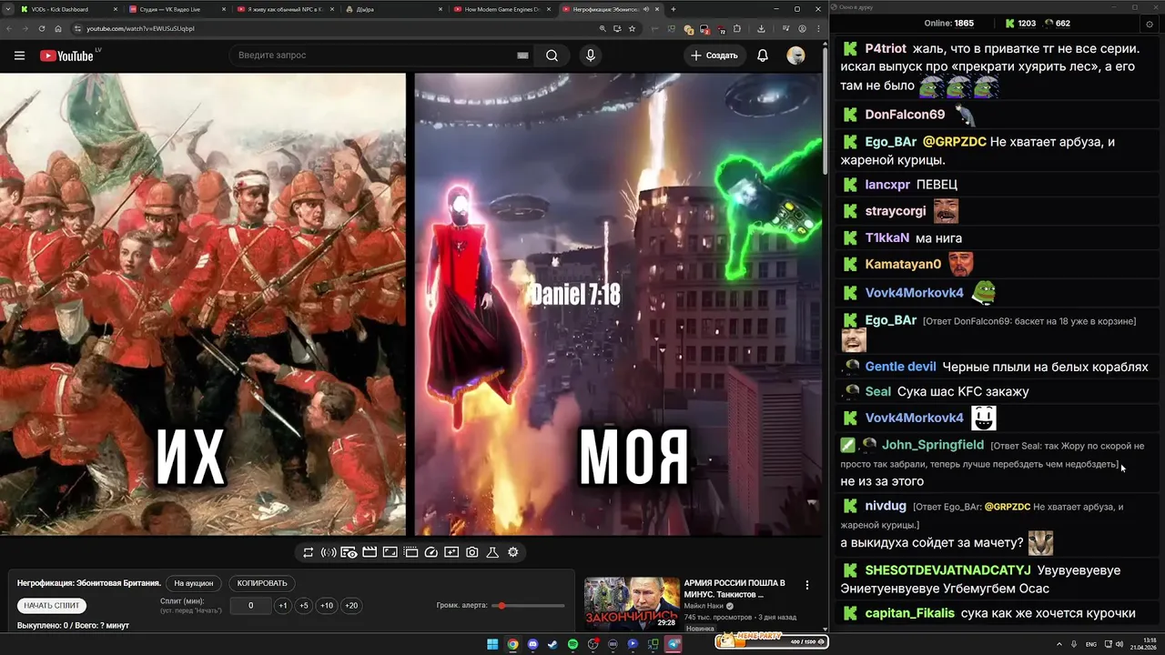Click the Kamatayan0 username in chat

point(903,265)
